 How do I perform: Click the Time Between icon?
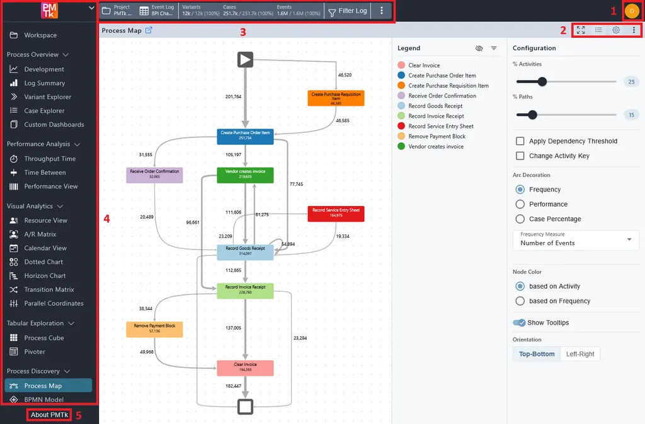coord(14,173)
